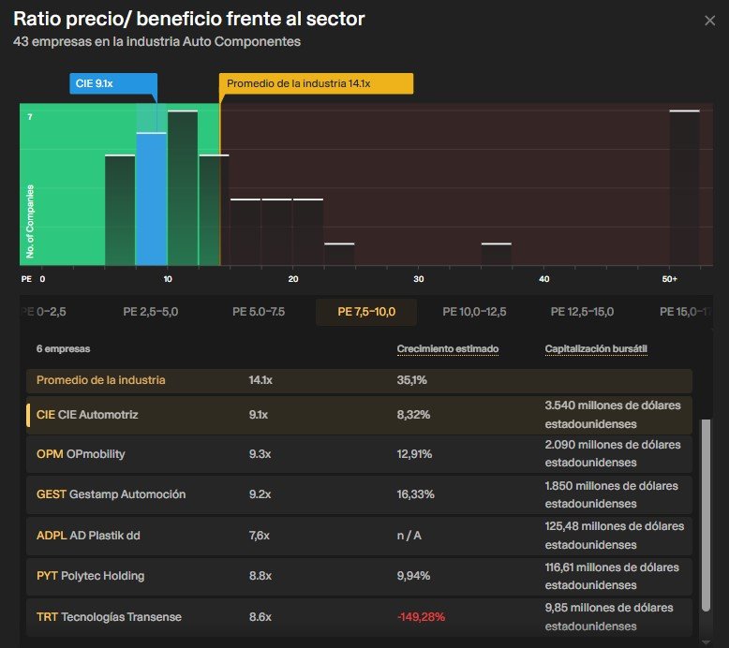The image size is (729, 648).
Task: Switch to the PE 12,5–15,0 tab
Action: tap(582, 312)
